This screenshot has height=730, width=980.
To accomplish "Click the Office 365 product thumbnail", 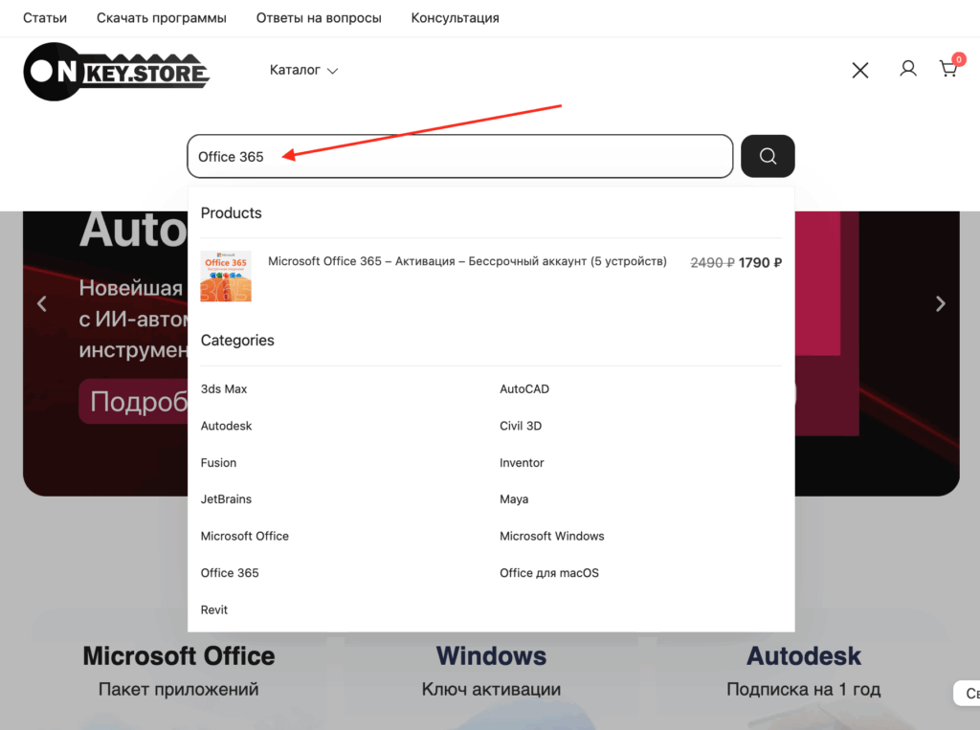I will tap(226, 277).
